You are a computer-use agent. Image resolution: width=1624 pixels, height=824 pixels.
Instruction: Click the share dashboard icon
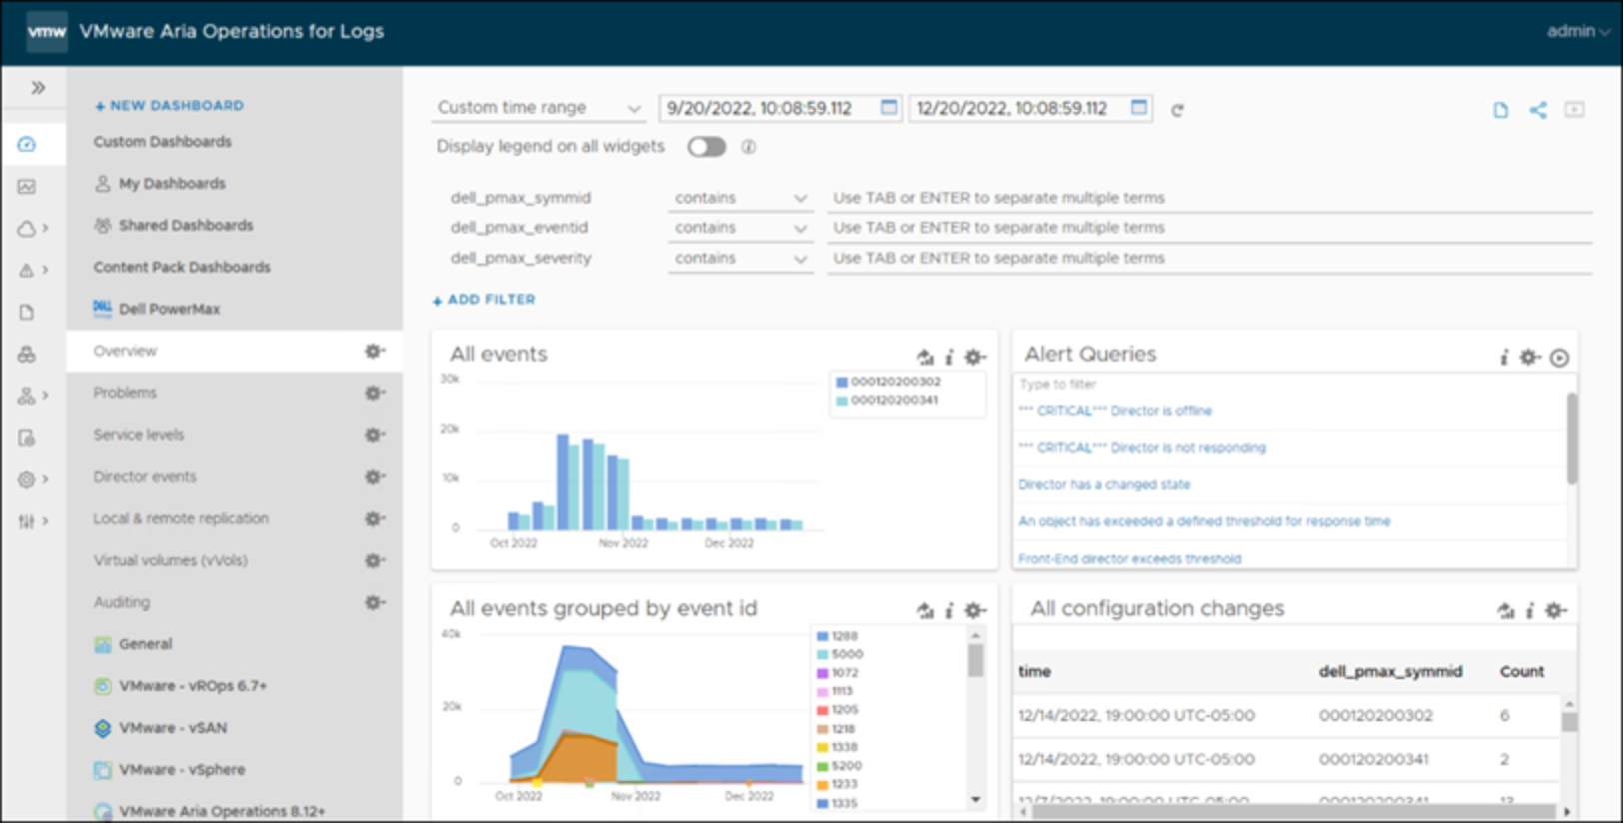point(1538,110)
